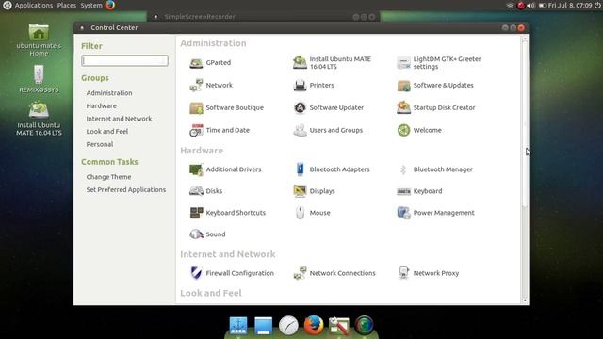
Task: Click Firefox launcher in top panel
Action: click(x=110, y=6)
